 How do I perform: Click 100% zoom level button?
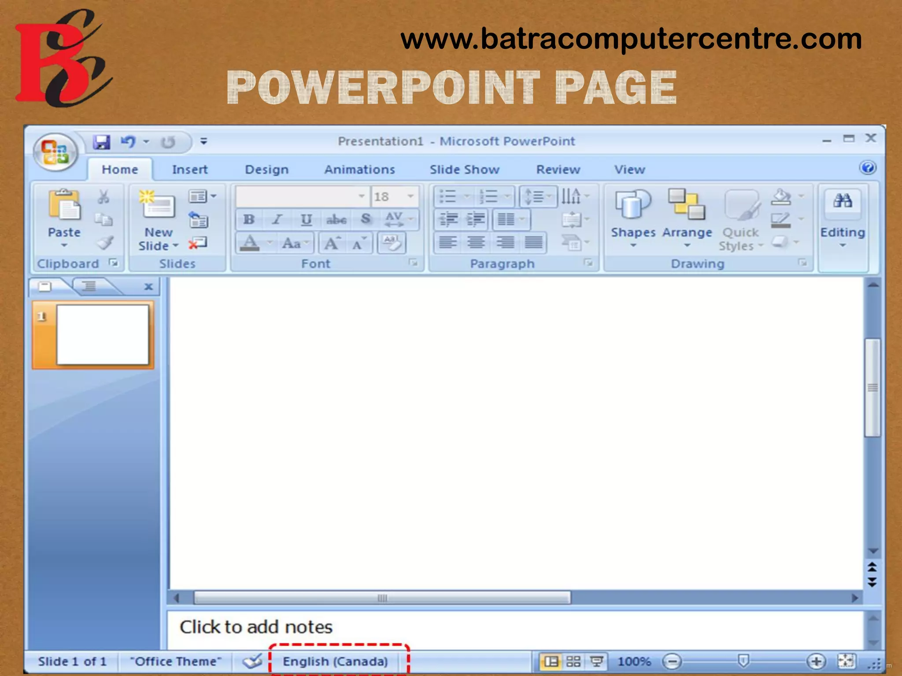(x=634, y=661)
